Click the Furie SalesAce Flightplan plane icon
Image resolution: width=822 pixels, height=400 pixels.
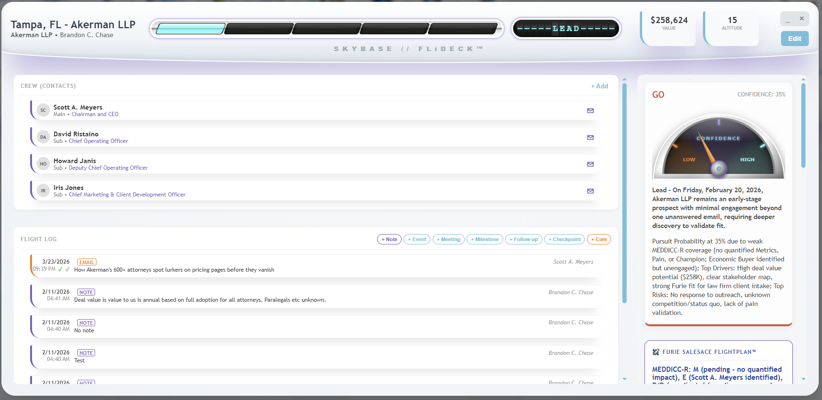coord(656,352)
